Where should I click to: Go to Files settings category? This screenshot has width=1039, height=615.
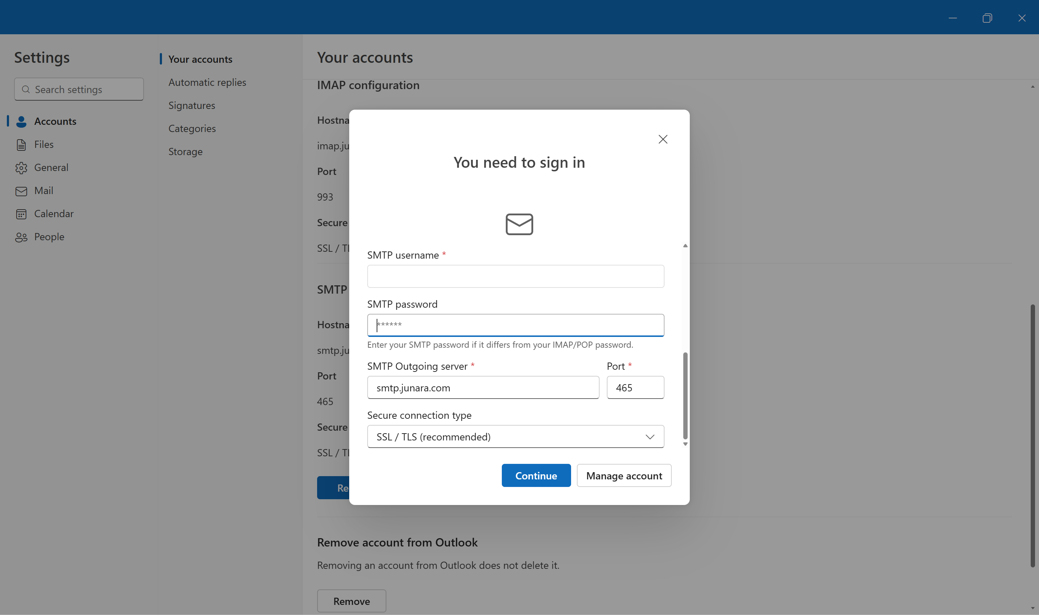[44, 145]
